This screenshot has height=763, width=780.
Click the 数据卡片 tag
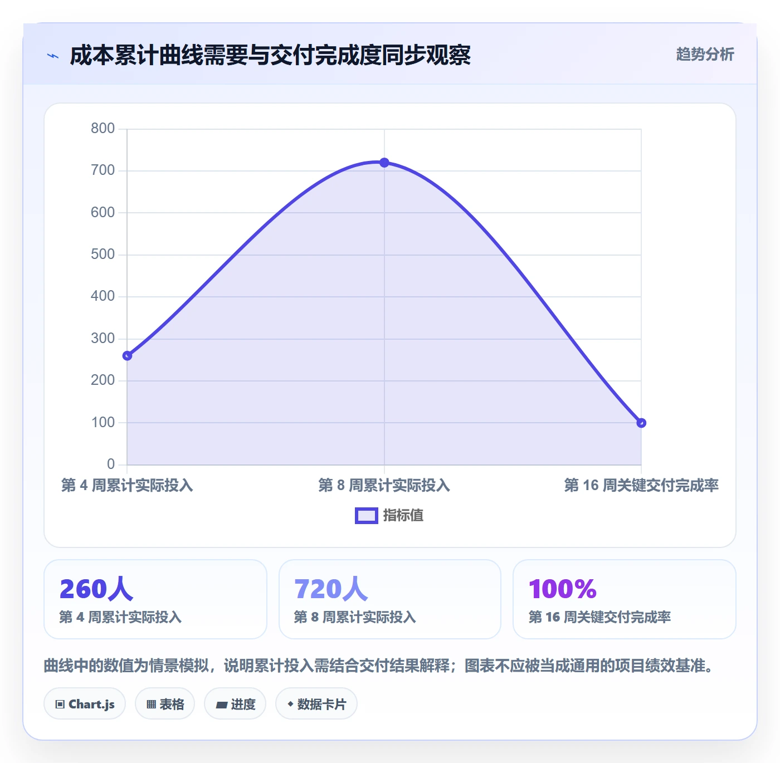[316, 704]
